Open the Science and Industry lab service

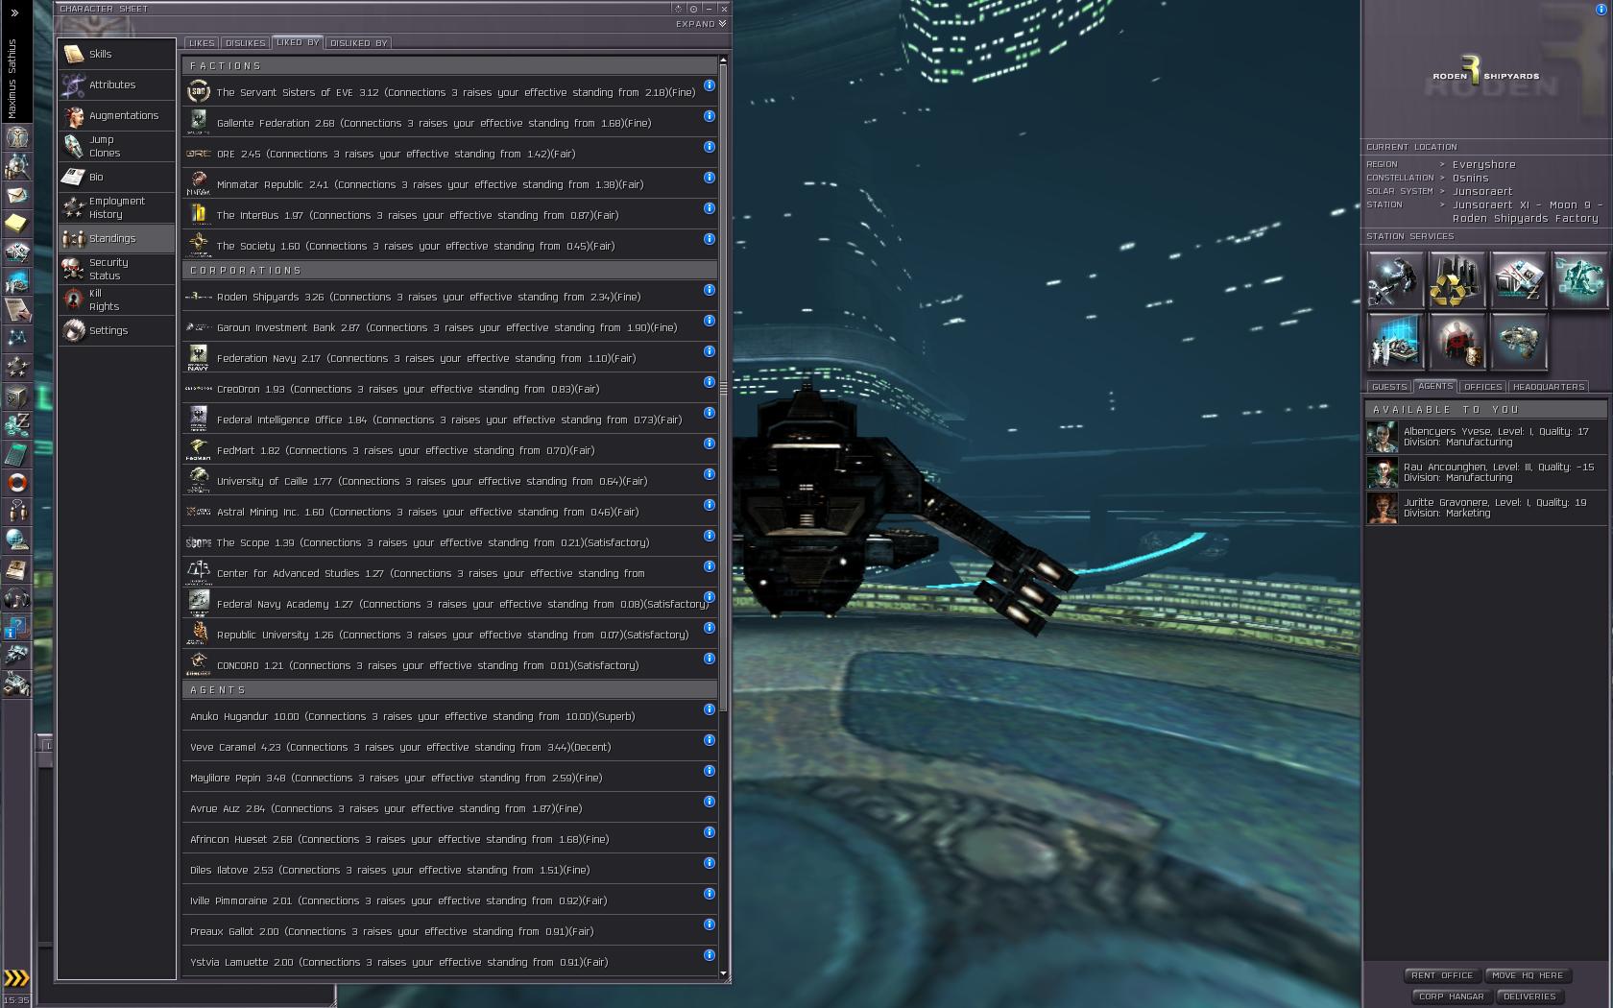[x=1395, y=341]
